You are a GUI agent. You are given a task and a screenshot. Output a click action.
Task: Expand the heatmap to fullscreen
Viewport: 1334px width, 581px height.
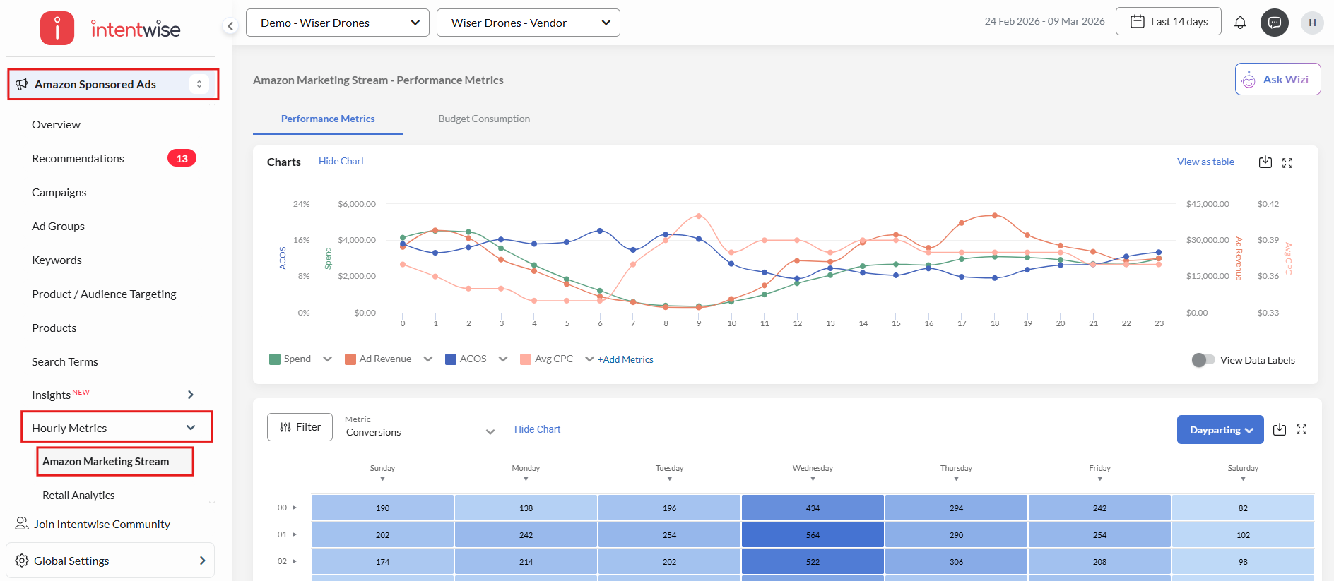(1301, 429)
